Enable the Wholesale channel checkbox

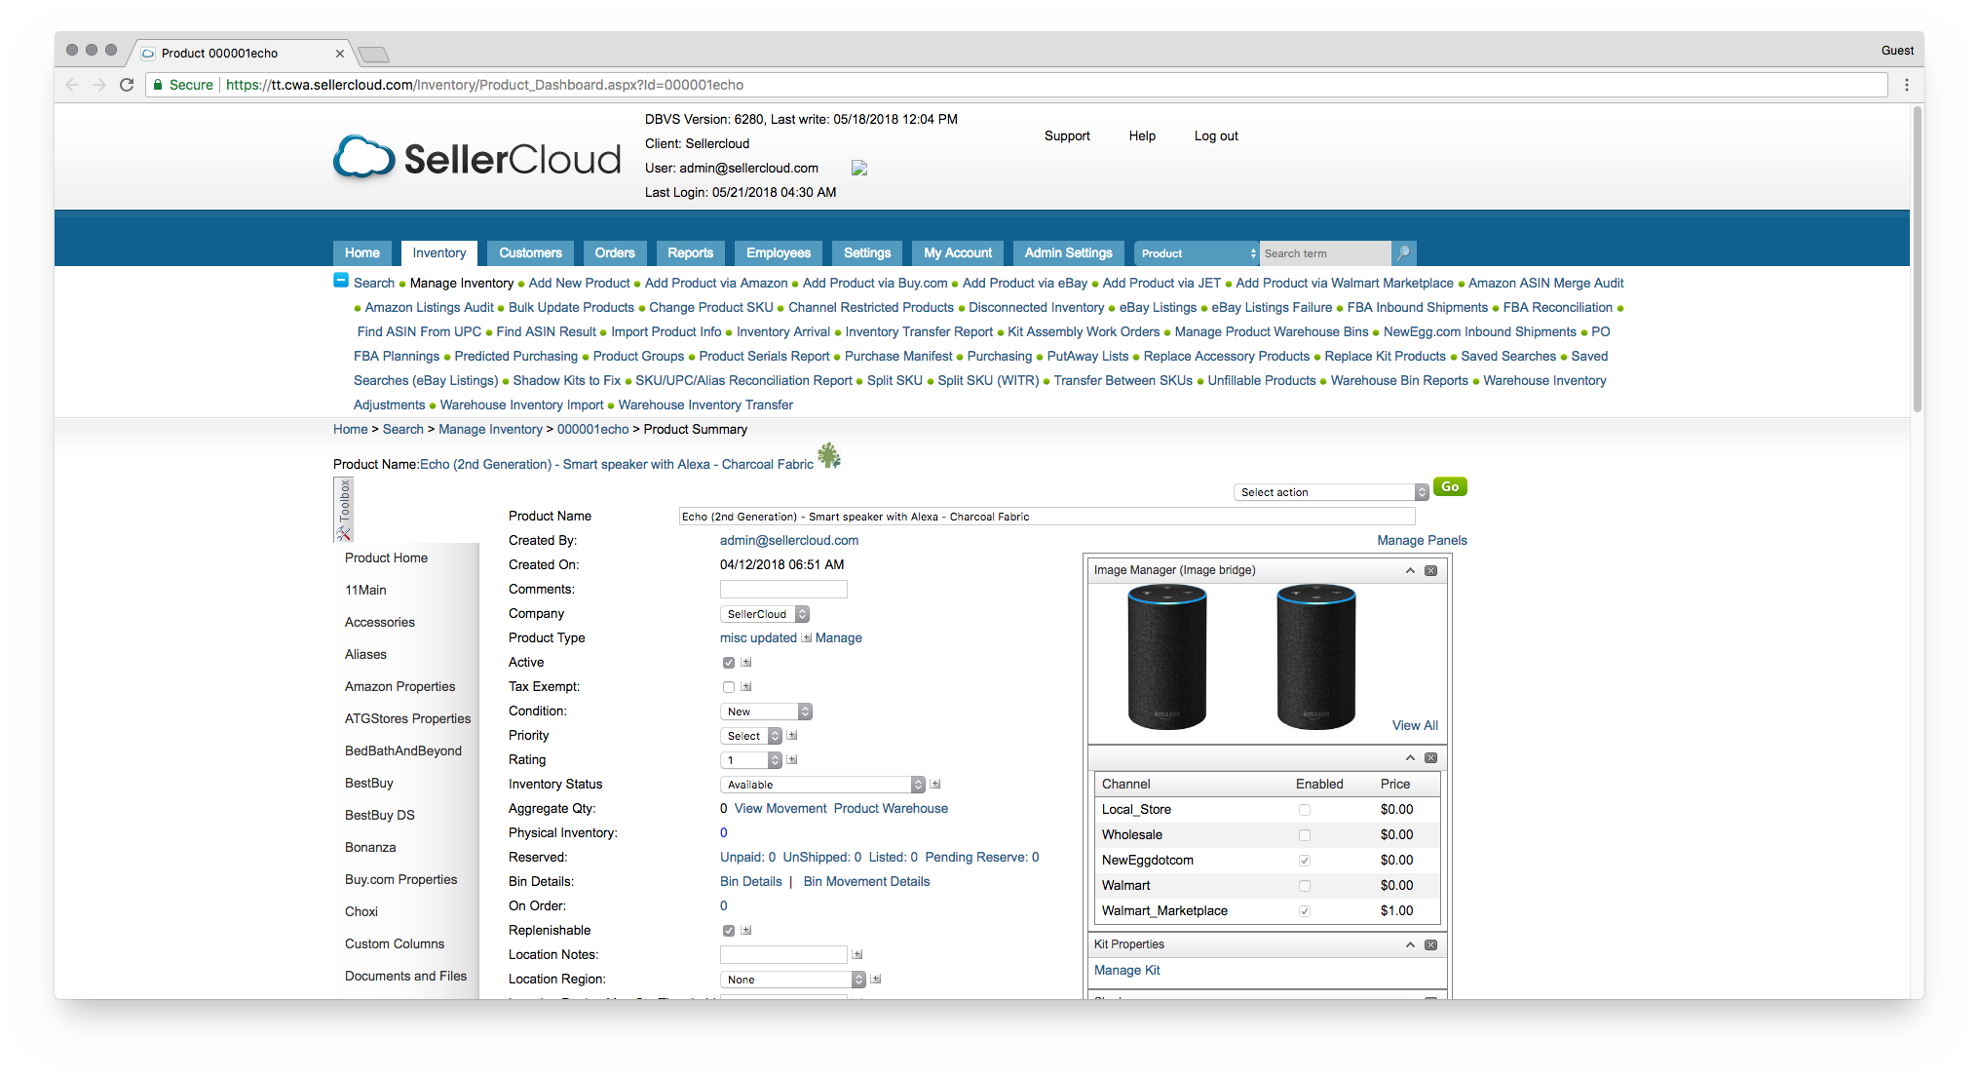[x=1305, y=835]
